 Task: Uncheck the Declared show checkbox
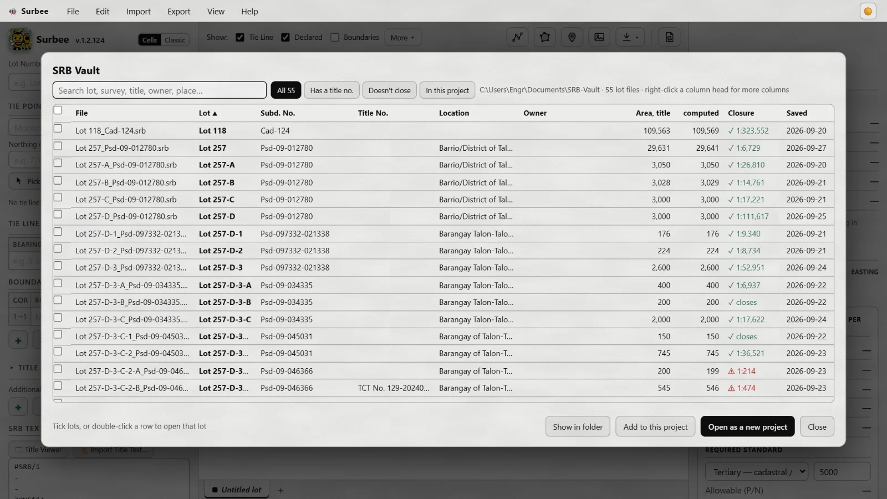286,37
